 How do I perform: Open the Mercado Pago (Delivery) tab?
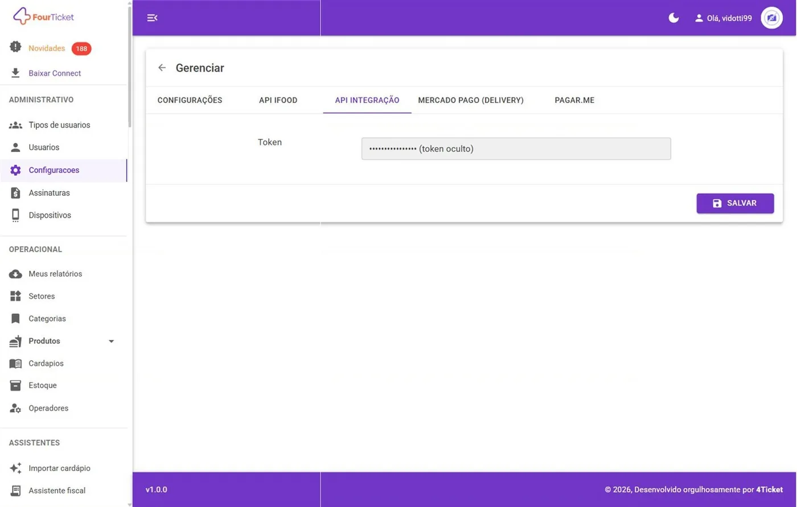point(471,100)
